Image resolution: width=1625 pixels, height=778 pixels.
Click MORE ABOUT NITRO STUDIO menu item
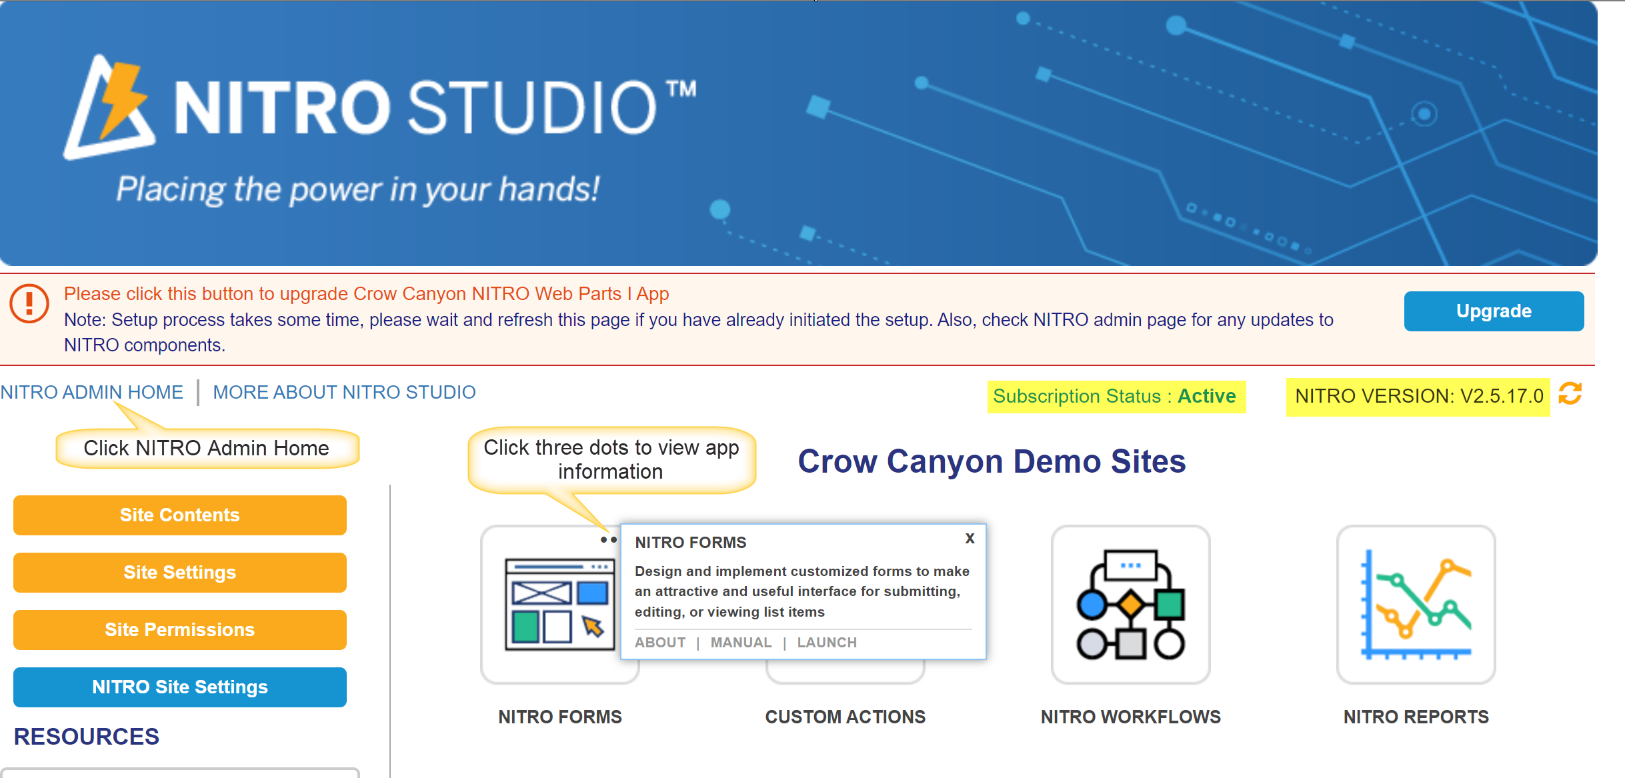(x=344, y=391)
